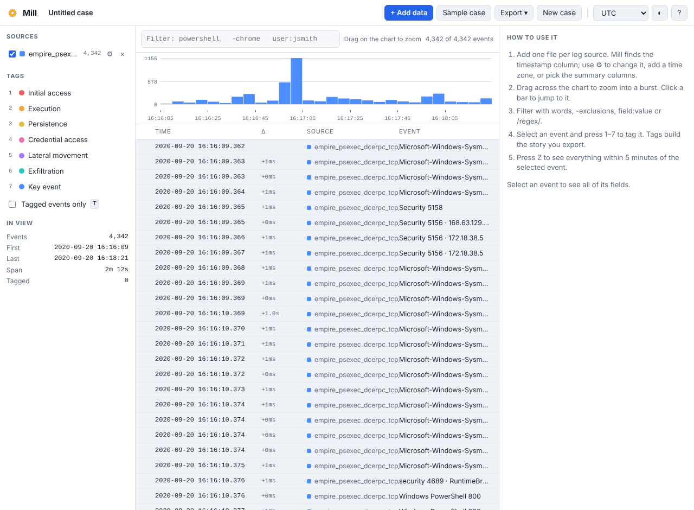Click the Span value 2m 12s
Image resolution: width=694 pixels, height=510 pixels.
coord(117,270)
